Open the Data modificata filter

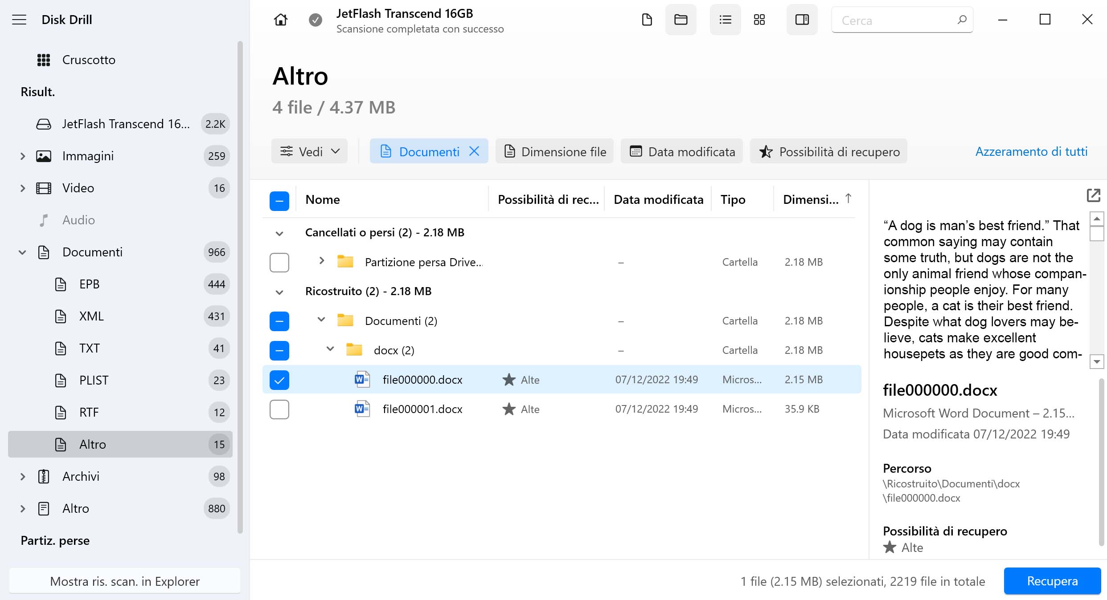682,151
